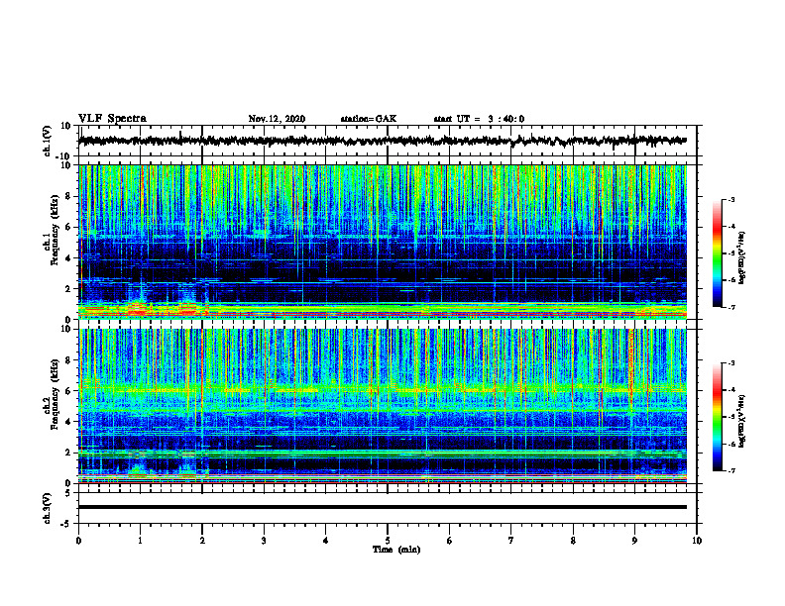Click the "0" tick label on Time axis
Screen dimensions: 785x606
78,541
